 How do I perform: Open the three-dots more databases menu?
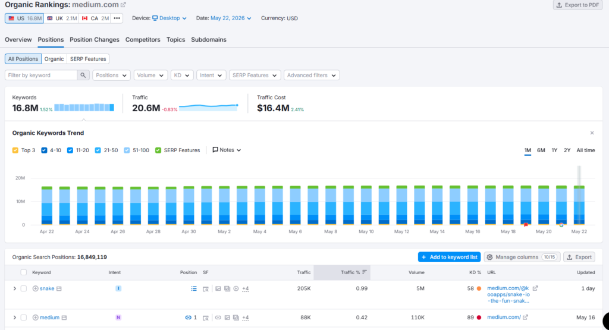coord(117,18)
